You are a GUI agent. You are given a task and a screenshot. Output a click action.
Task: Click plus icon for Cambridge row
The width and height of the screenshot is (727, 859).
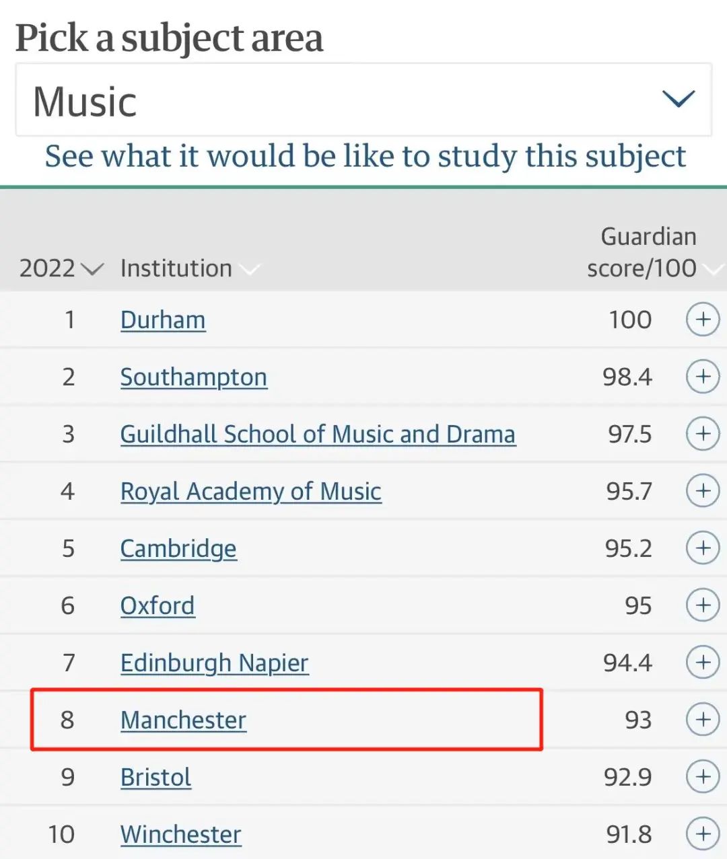pyautogui.click(x=703, y=548)
